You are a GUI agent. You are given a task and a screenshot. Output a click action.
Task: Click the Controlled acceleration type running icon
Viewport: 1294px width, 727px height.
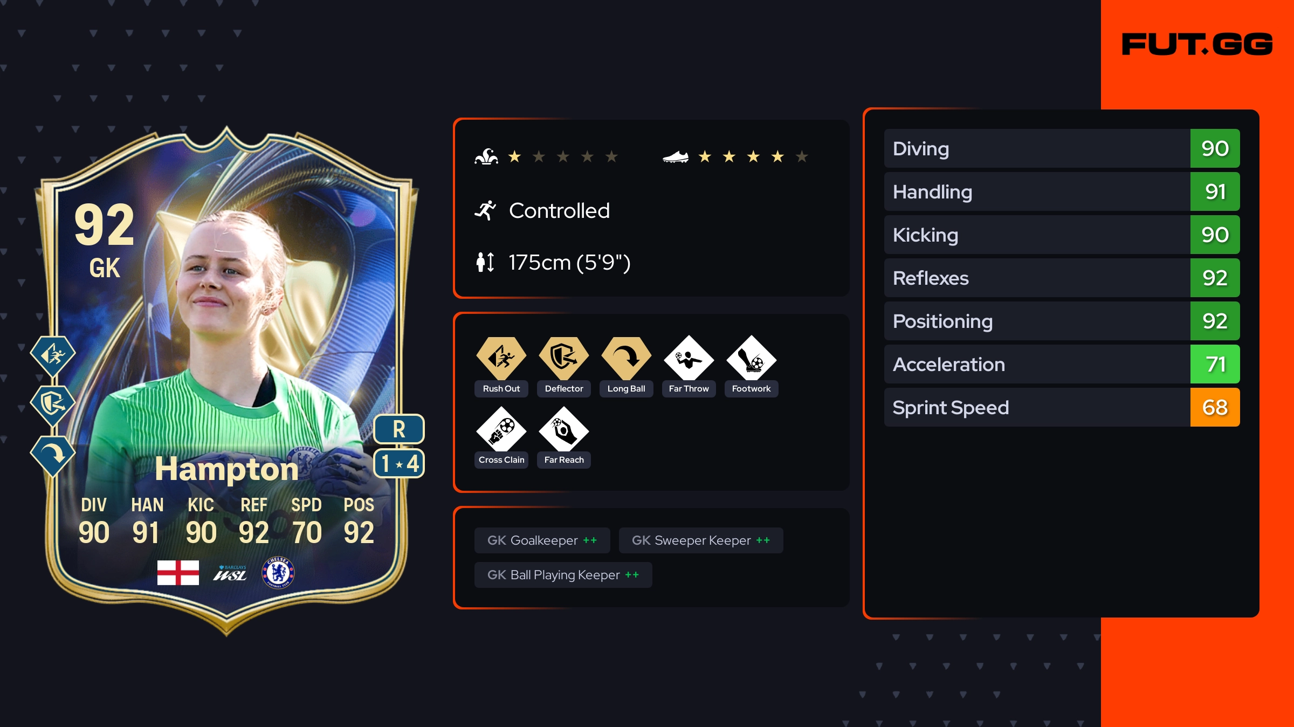pos(485,210)
